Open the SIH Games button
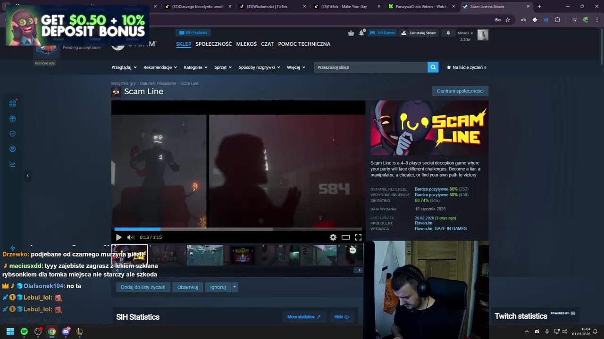This screenshot has width=604, height=339. tap(382, 33)
